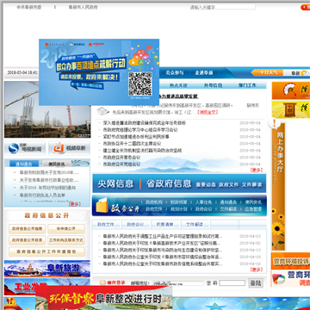
Task: Open the 政府信息公开工作年度报告 button
Action: (x=46, y=251)
